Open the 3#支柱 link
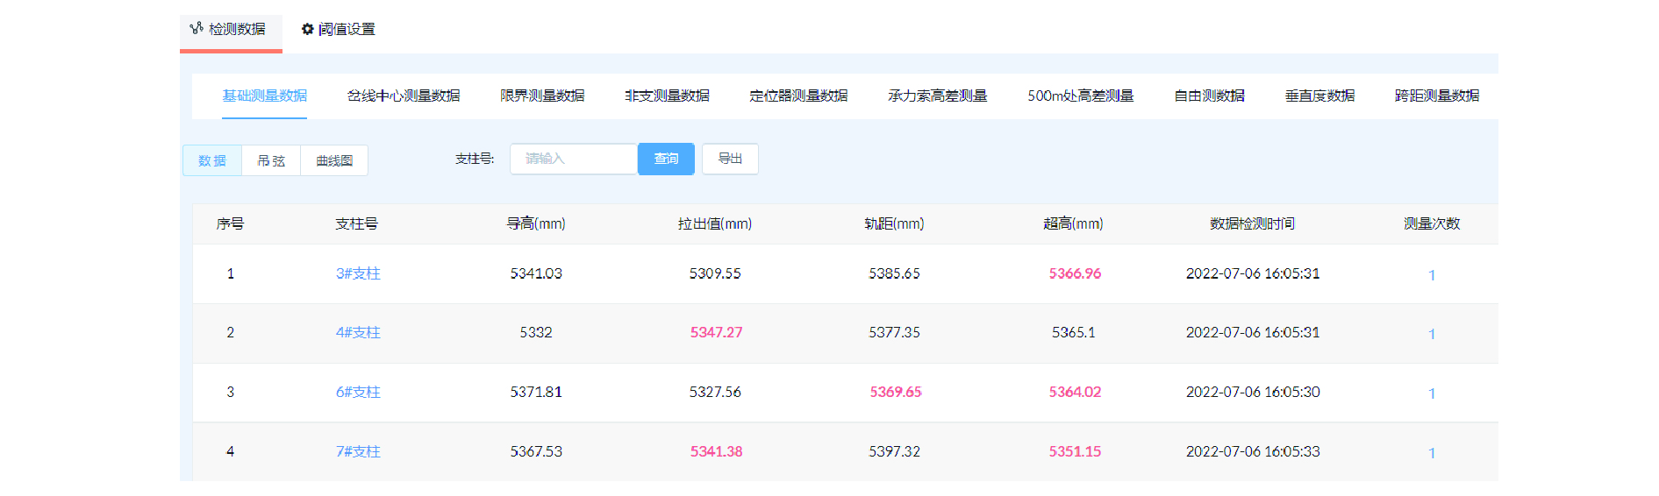This screenshot has height=496, width=1659. click(358, 273)
